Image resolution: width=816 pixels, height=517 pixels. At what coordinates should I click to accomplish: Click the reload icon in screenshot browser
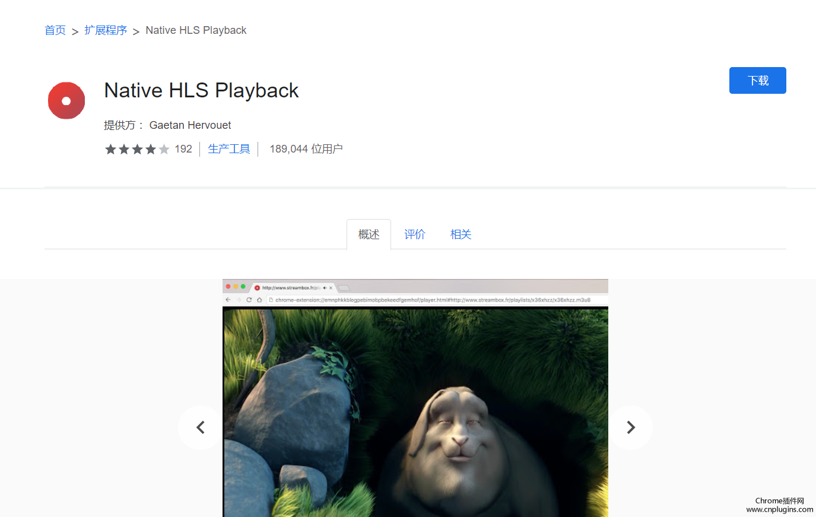click(x=249, y=300)
